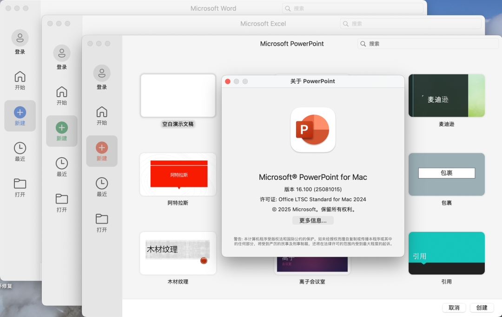Open the Recent clock icon in PowerPoint sidebar

(102, 183)
